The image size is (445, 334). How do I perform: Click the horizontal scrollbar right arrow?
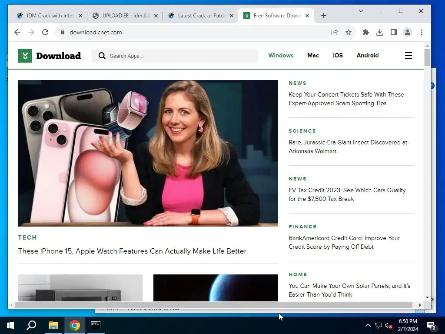click(x=420, y=305)
